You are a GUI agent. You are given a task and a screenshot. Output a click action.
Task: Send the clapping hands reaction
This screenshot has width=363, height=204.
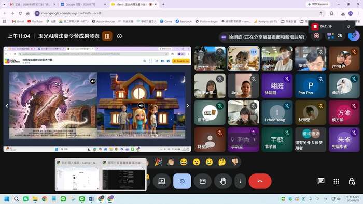171,162
